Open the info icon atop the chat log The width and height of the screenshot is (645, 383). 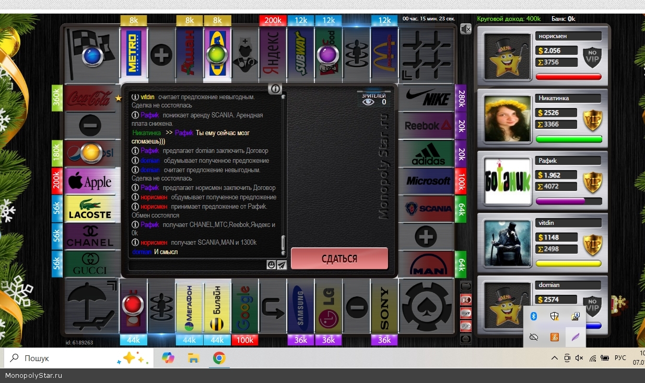point(275,89)
